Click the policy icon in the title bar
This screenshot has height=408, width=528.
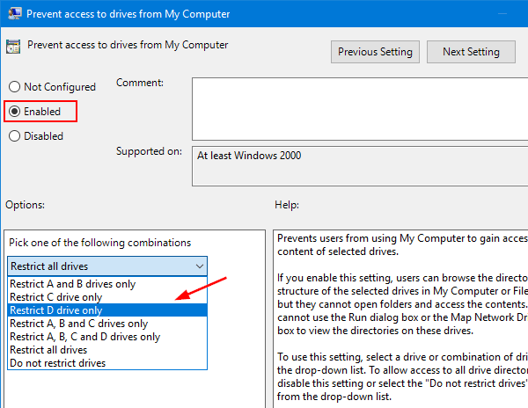click(x=12, y=14)
